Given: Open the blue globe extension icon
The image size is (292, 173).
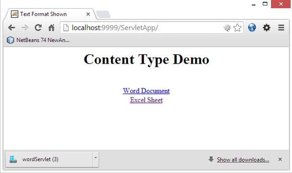Looking at the screenshot, I should [x=252, y=27].
